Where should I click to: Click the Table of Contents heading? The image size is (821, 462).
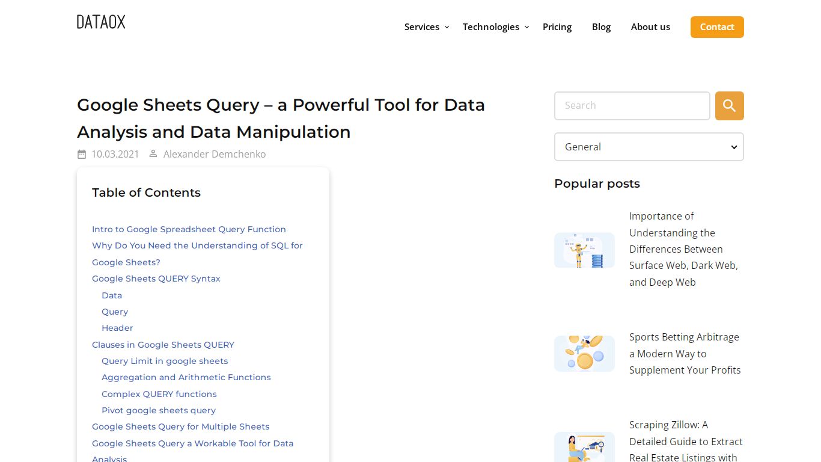[146, 192]
